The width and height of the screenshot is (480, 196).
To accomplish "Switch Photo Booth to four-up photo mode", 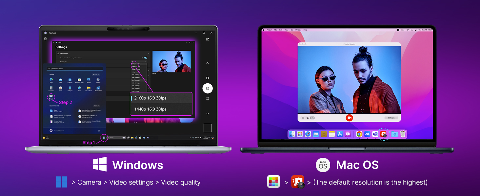I will 302,118.
